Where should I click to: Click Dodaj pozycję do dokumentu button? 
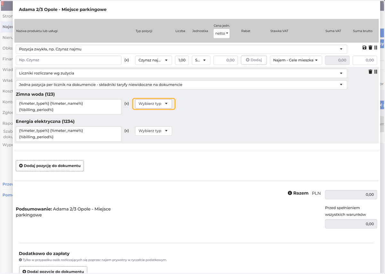(x=50, y=166)
